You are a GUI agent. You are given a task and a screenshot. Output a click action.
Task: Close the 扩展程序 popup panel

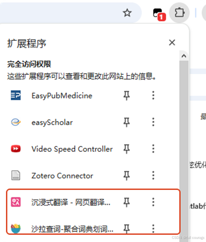tap(172, 42)
